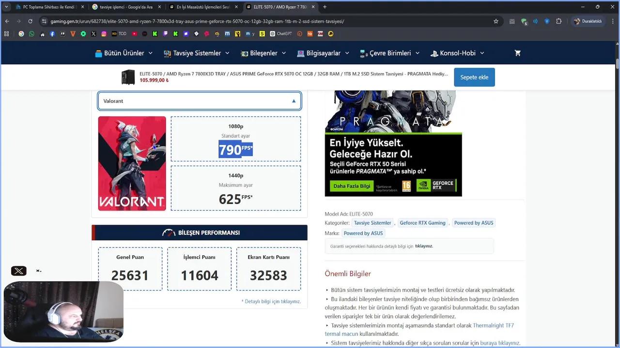
Task: Click the green gear bookmark icon
Action: [83, 34]
